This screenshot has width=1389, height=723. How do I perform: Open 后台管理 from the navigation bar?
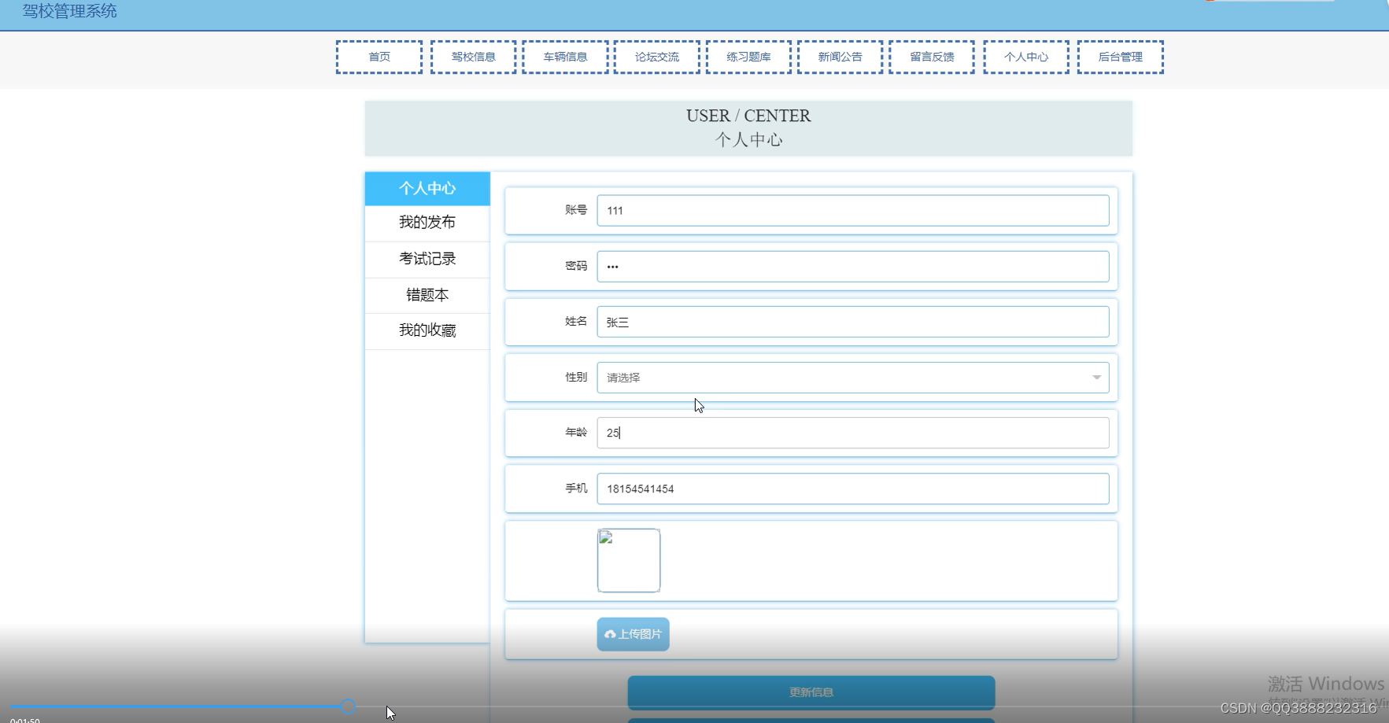tap(1121, 57)
